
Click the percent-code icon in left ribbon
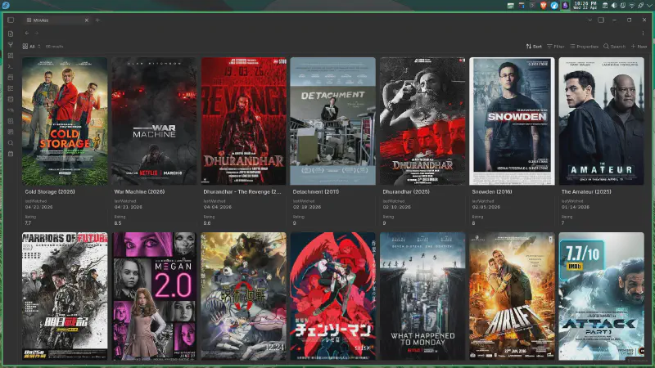pyautogui.click(x=11, y=110)
